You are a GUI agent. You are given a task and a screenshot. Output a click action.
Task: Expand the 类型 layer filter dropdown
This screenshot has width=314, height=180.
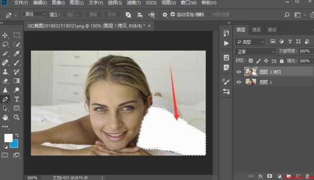[250, 42]
